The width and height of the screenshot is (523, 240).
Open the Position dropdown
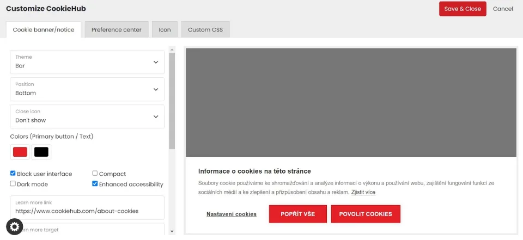click(87, 89)
